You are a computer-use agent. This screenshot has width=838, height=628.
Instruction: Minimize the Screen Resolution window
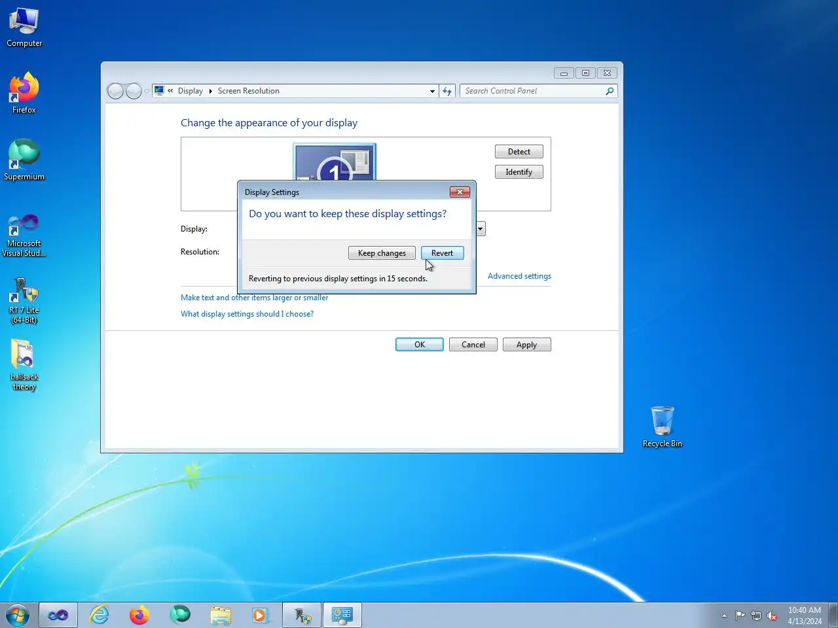pos(564,73)
